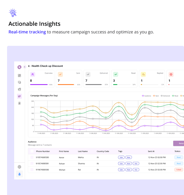This screenshot has width=184, height=195.
Task: Click the last name Mehta
Action: click(81, 157)
